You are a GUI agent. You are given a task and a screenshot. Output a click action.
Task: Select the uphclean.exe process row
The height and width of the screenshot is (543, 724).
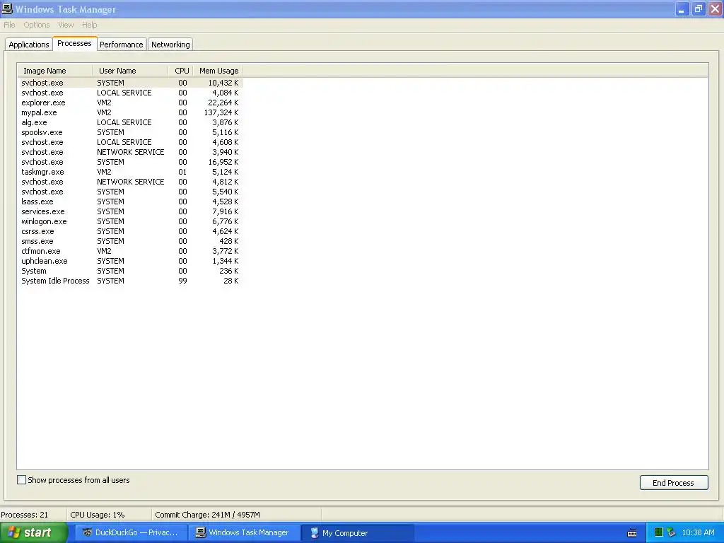[130, 261]
